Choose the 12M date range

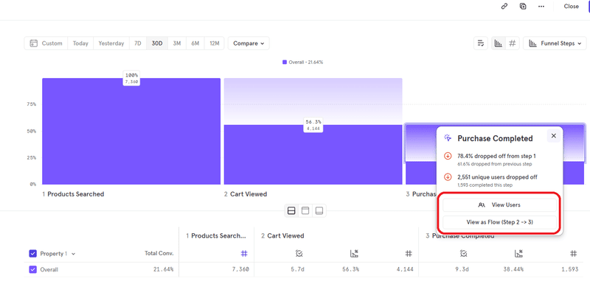pyautogui.click(x=214, y=43)
